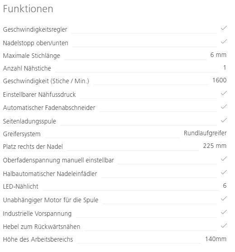The image size is (235, 252).
Task: Select checkmark beside Oberfadenspannung manuell einstellbar
Action: [x=224, y=159]
